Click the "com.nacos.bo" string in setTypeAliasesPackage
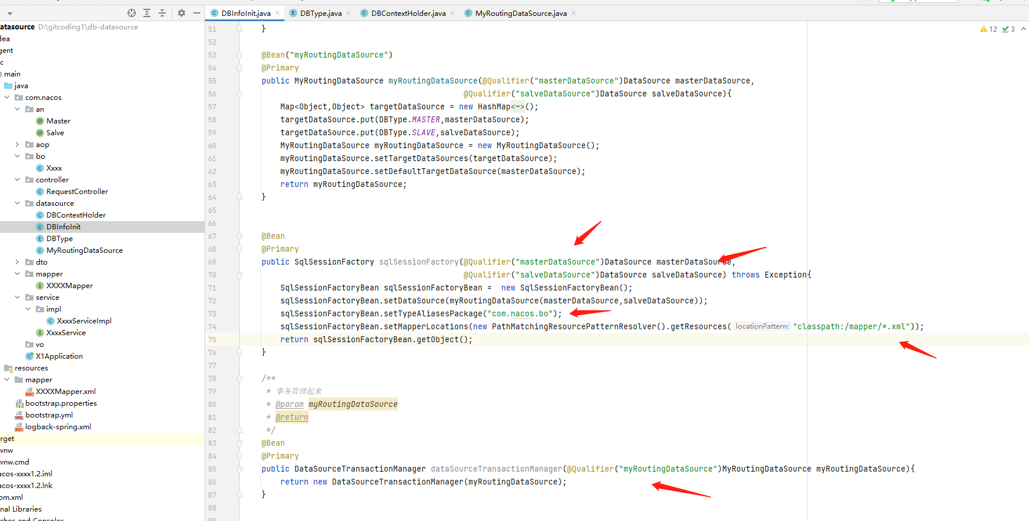The height and width of the screenshot is (521, 1029). coord(520,313)
